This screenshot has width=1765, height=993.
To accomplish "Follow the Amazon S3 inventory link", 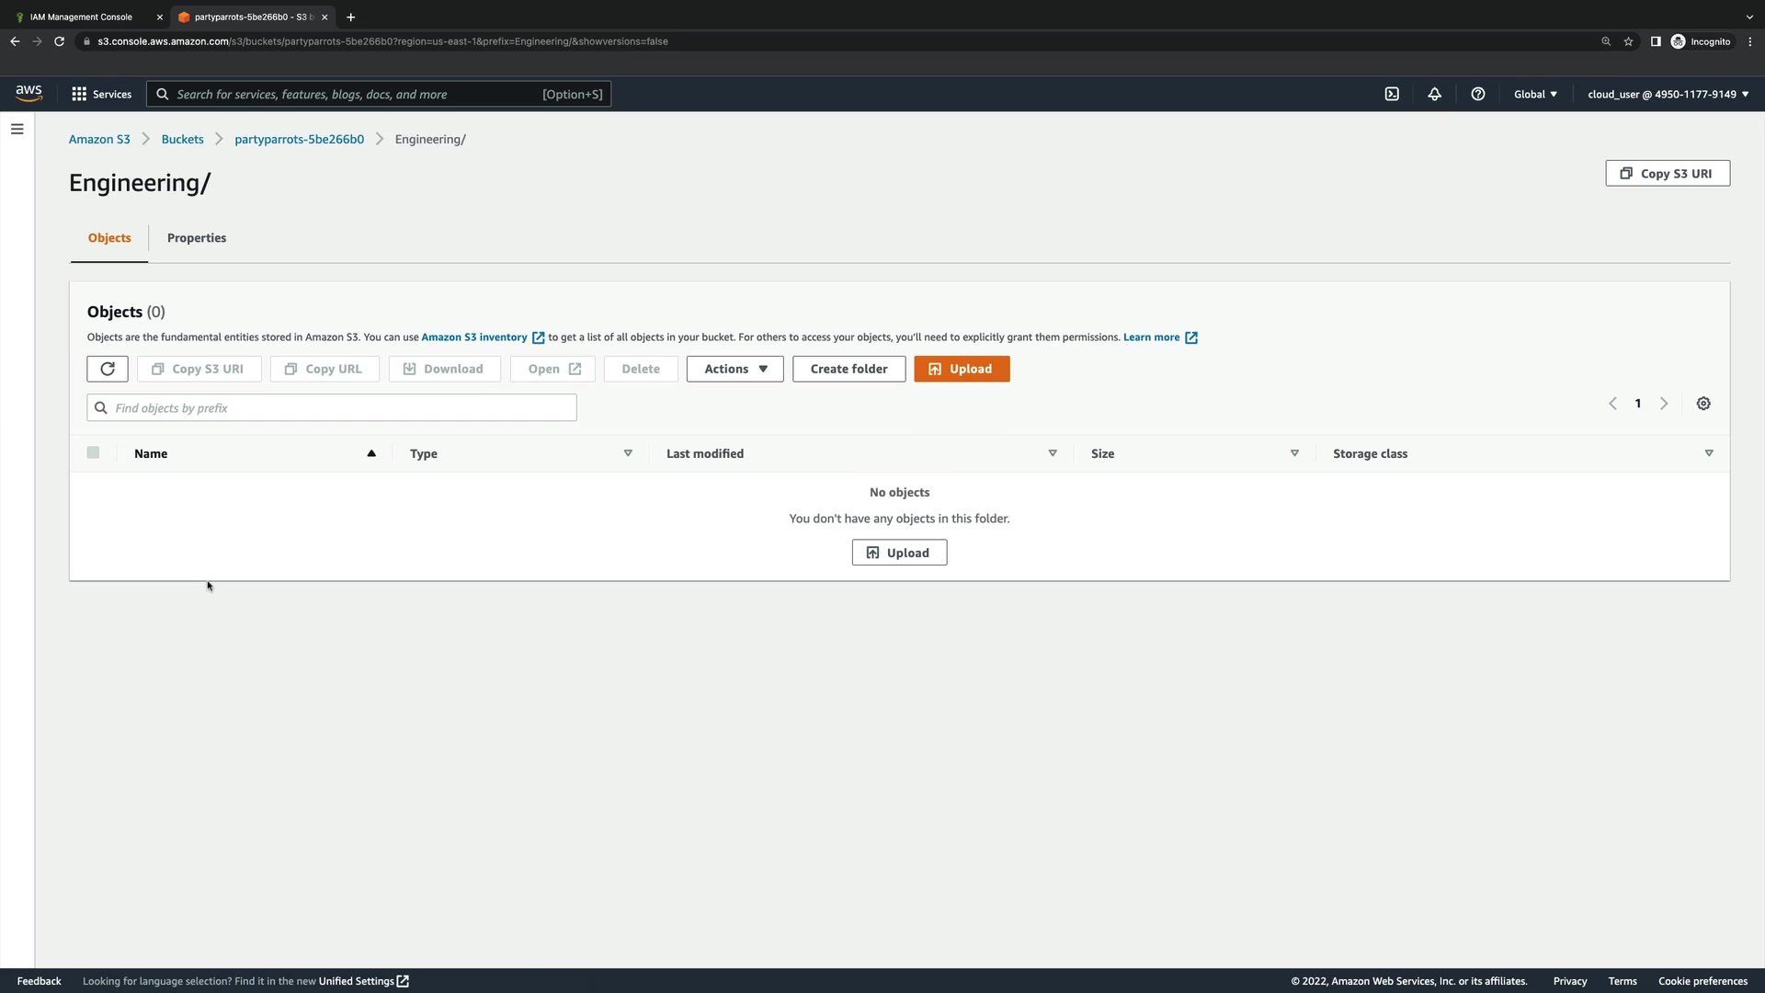I will point(474,337).
